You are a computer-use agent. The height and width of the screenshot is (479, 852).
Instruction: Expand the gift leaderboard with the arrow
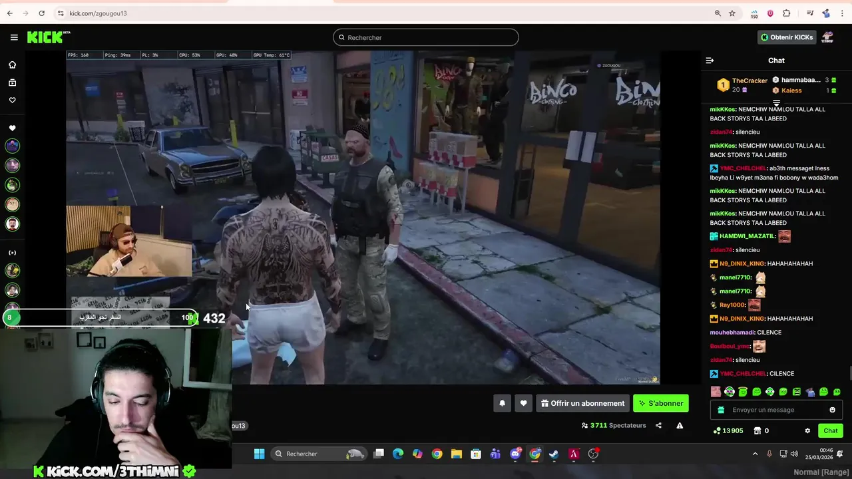pos(776,102)
